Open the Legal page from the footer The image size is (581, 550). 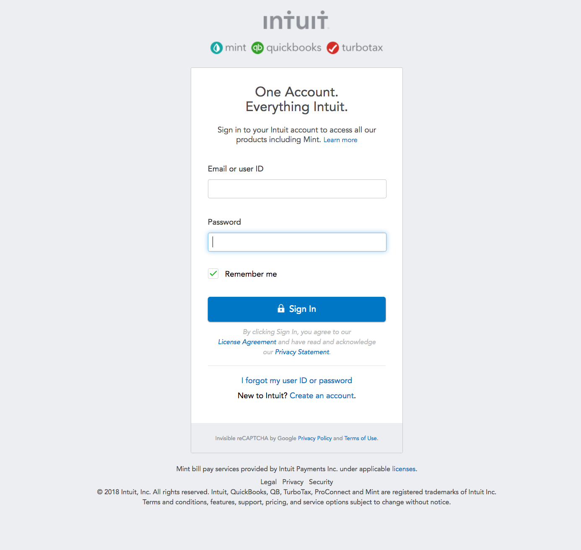(268, 482)
